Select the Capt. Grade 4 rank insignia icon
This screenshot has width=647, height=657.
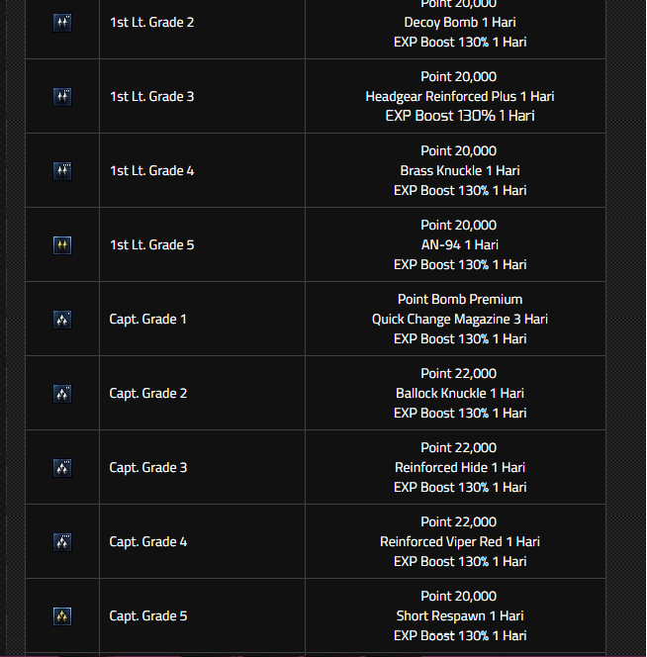[x=62, y=541]
